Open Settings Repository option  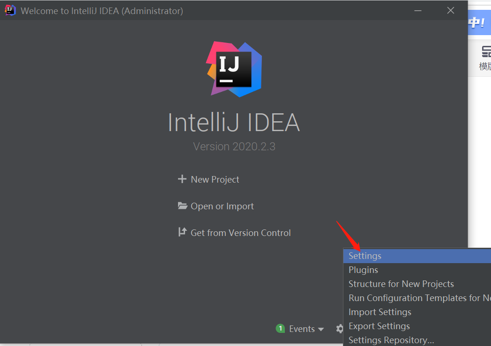[391, 340]
